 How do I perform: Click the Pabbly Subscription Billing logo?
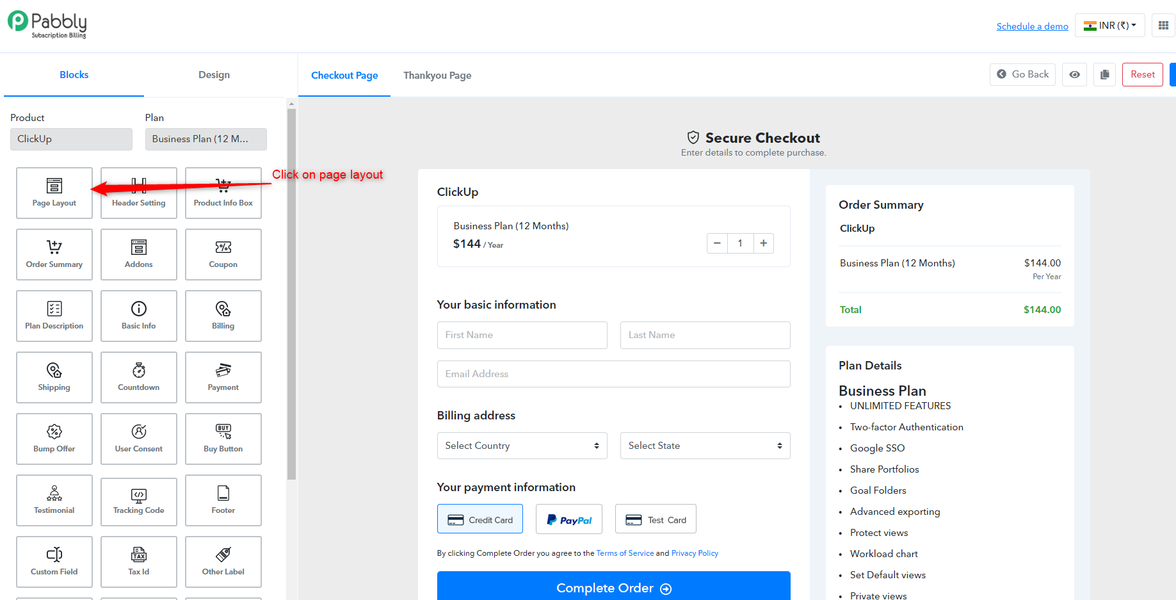click(x=47, y=25)
